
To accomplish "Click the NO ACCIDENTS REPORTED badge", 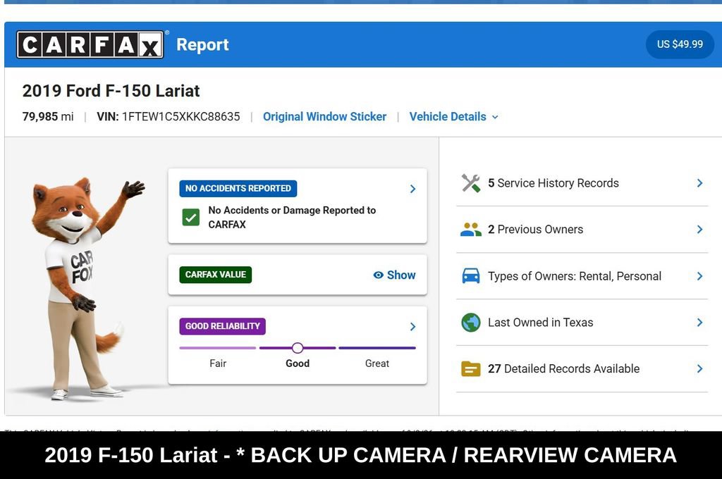I will click(238, 189).
